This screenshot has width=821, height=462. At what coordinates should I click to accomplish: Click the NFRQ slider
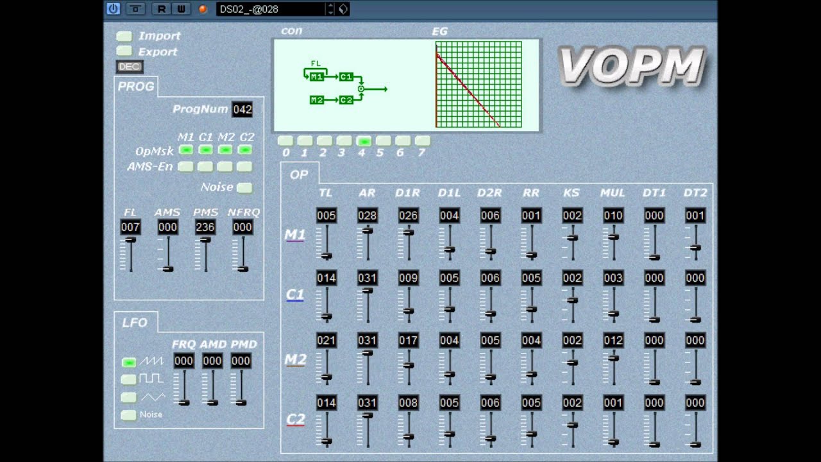click(x=242, y=254)
